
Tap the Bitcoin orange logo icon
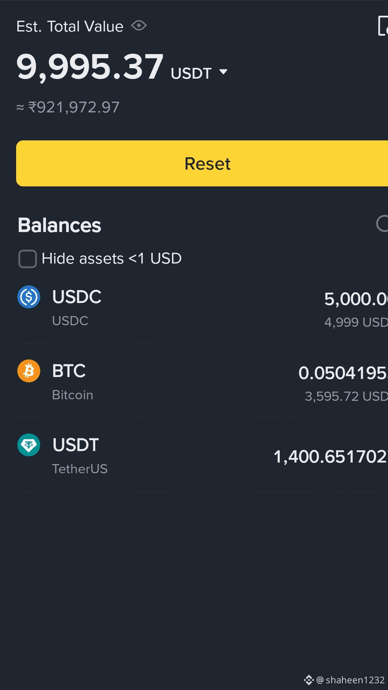pos(29,371)
